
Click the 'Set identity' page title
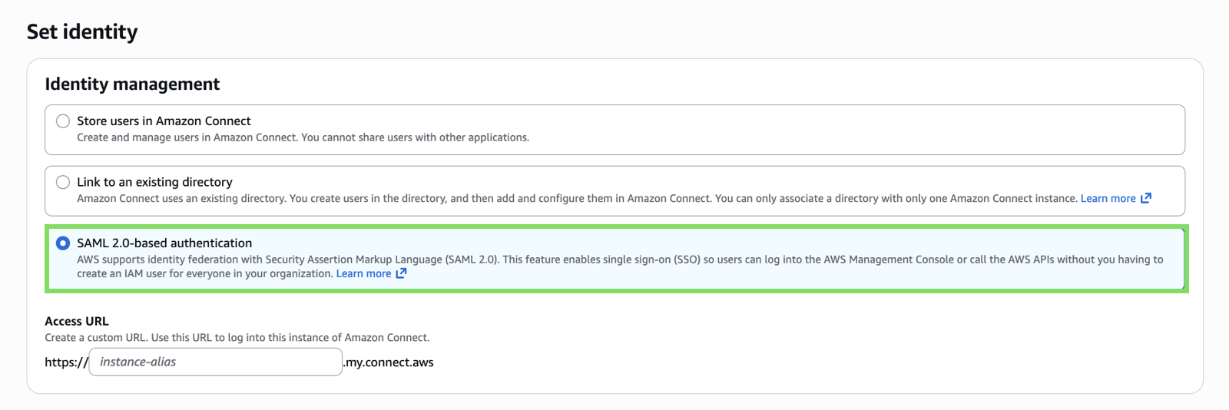point(82,31)
